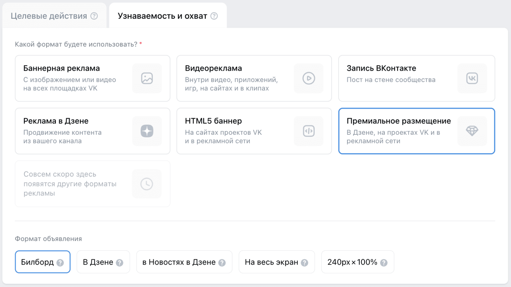Switch to the Целевые действия tab

tap(49, 16)
